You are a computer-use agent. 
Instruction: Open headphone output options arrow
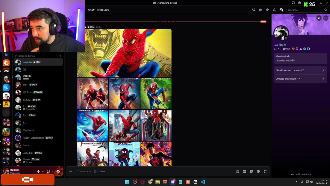coord(53,171)
